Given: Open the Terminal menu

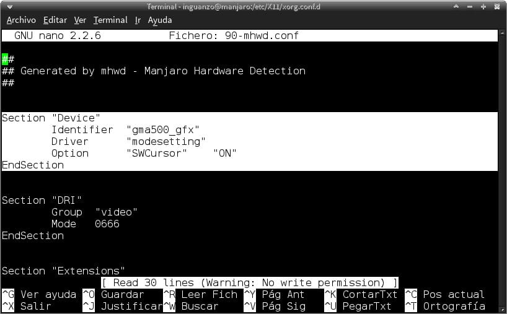Looking at the screenshot, I should coord(110,20).
